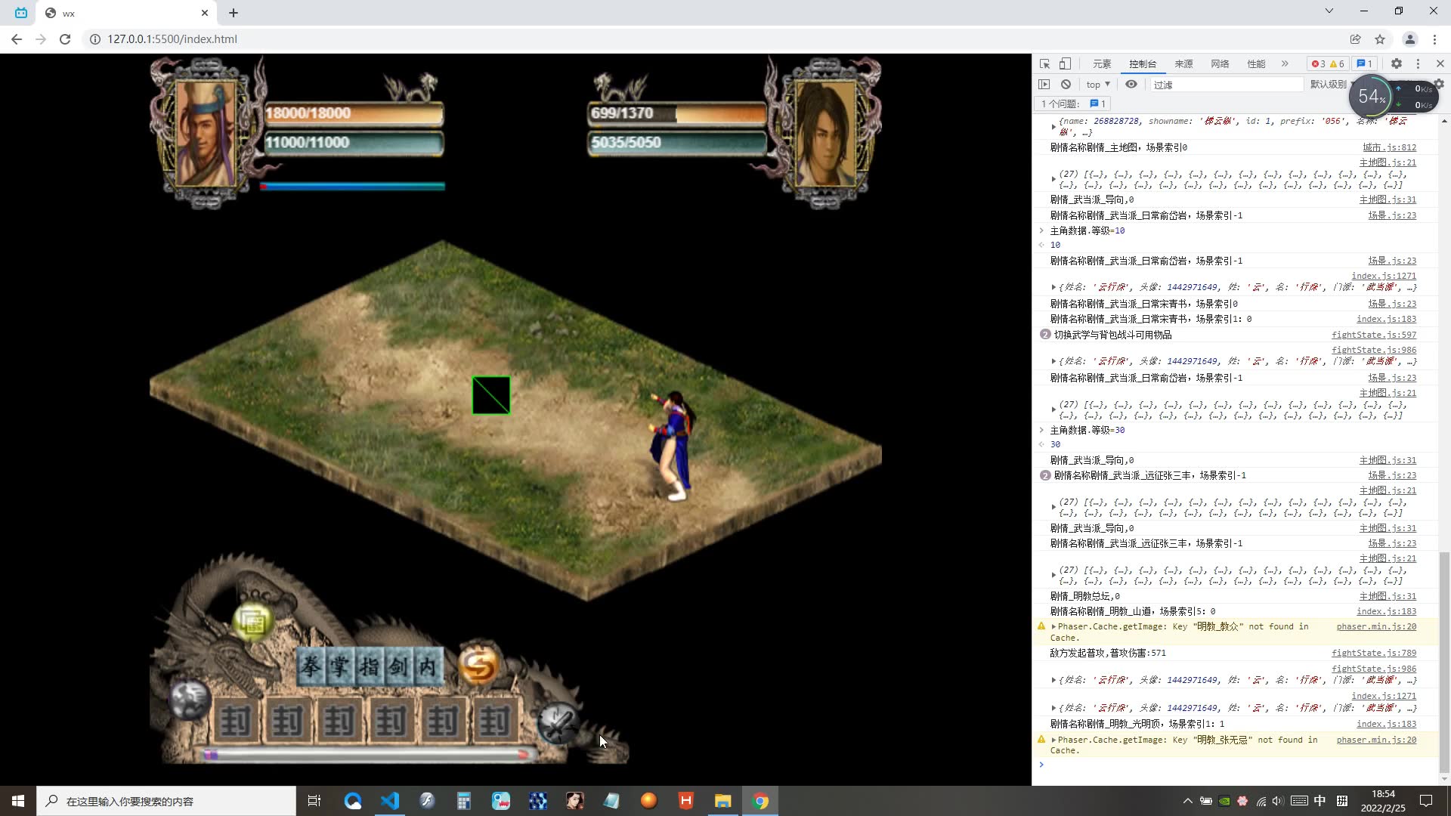Open the 'top' JavaScript context dropdown
Image resolution: width=1451 pixels, height=816 pixels.
(x=1098, y=85)
